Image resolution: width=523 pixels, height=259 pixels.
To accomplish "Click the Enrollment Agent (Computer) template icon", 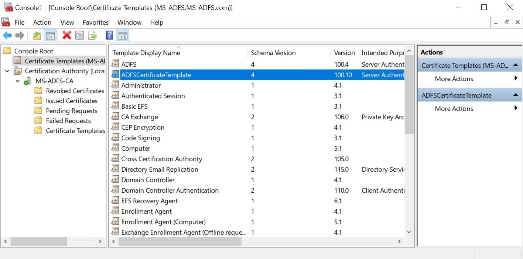I will (116, 222).
